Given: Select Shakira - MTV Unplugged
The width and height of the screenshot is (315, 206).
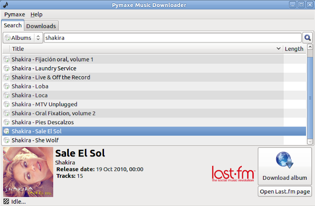Looking at the screenshot, I should (154, 104).
